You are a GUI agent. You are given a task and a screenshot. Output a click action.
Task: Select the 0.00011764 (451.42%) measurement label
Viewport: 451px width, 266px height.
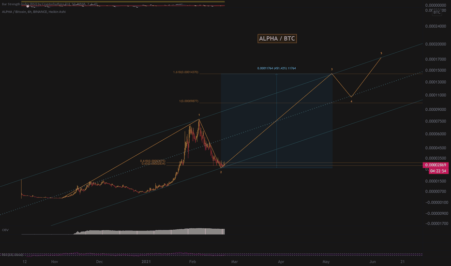tap(276, 68)
